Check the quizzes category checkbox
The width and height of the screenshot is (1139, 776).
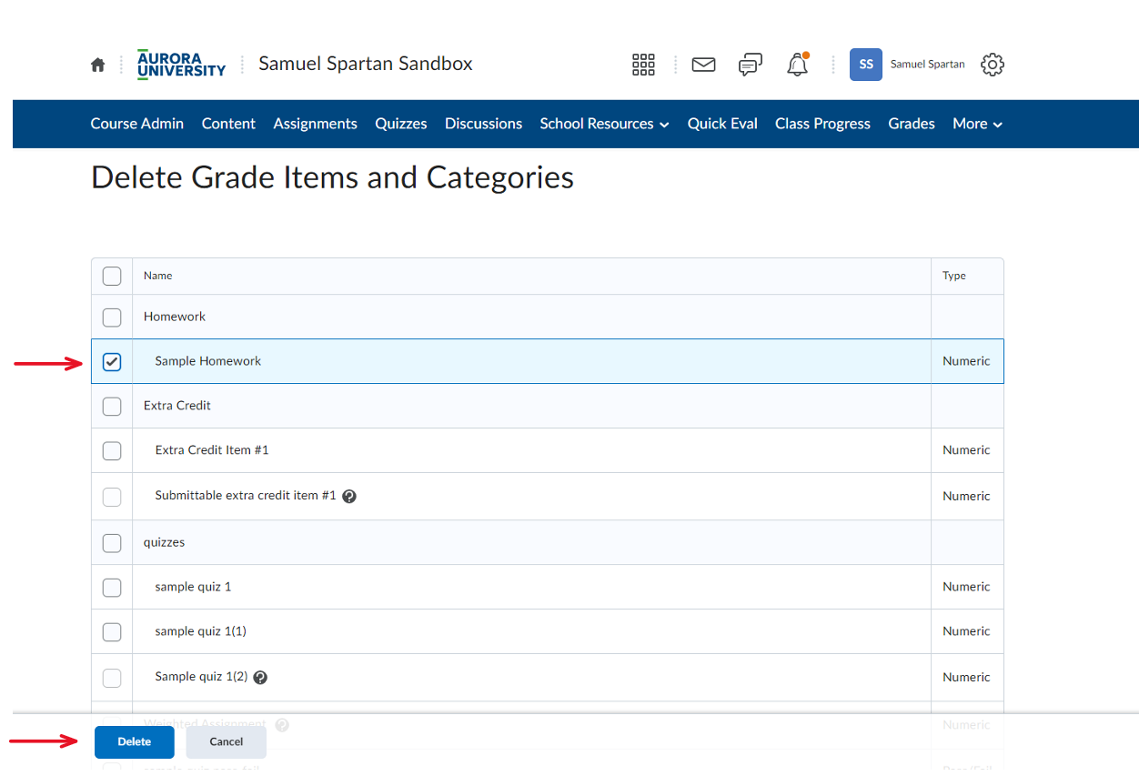pyautogui.click(x=112, y=543)
